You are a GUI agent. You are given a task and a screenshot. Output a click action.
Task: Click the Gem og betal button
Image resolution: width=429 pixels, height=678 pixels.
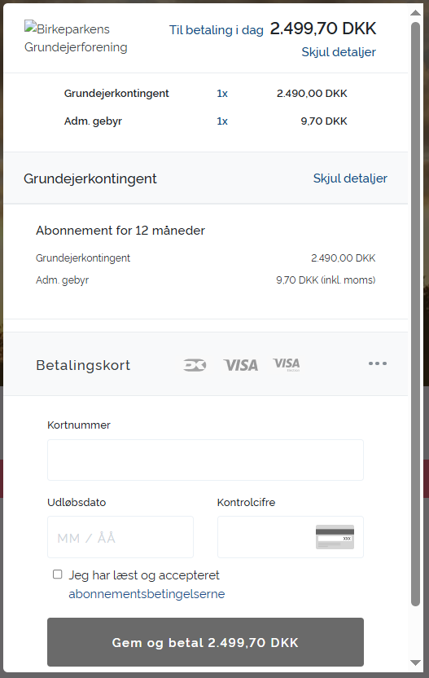(205, 642)
